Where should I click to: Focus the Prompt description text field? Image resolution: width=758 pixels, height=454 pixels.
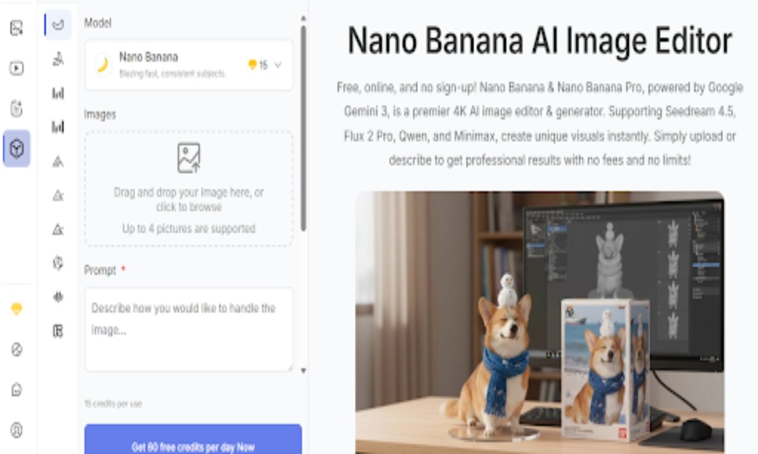coord(189,329)
